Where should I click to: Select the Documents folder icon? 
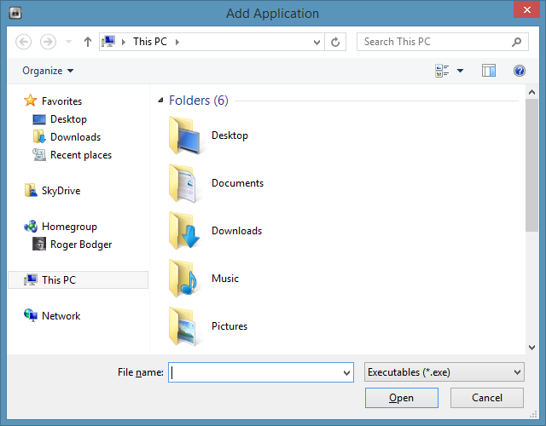pyautogui.click(x=183, y=183)
